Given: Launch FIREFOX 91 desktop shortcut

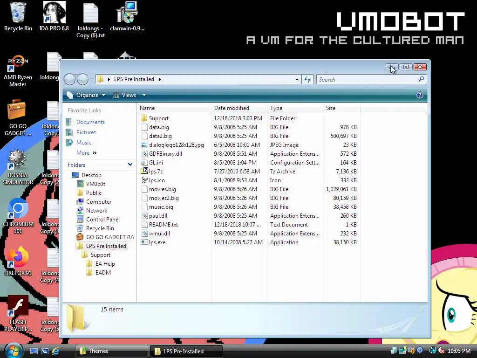Looking at the screenshot, I should coord(18,261).
